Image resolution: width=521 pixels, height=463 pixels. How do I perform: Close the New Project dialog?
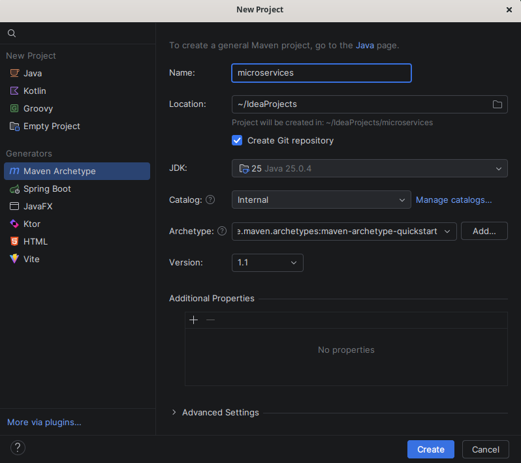tap(509, 10)
